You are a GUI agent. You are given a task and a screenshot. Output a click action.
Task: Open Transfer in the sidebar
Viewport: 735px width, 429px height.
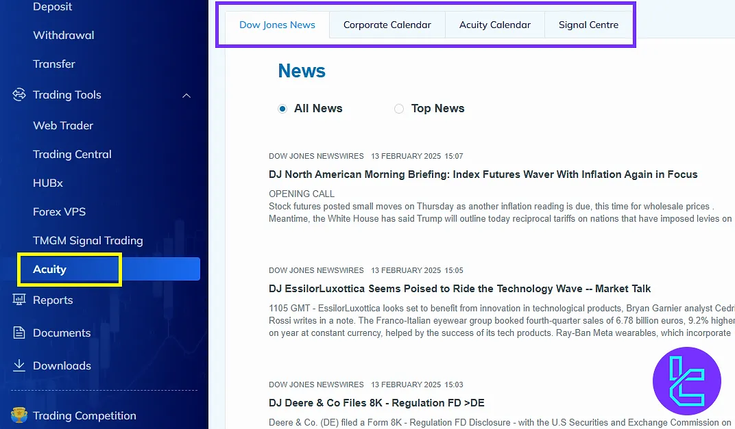[54, 64]
